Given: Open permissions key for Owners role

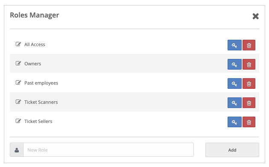Looking at the screenshot, I should (234, 64).
